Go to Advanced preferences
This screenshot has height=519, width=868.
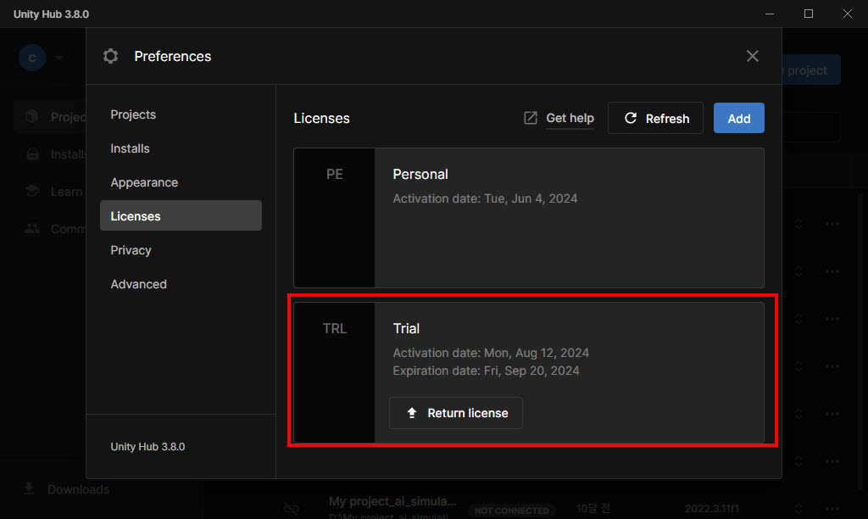(138, 284)
